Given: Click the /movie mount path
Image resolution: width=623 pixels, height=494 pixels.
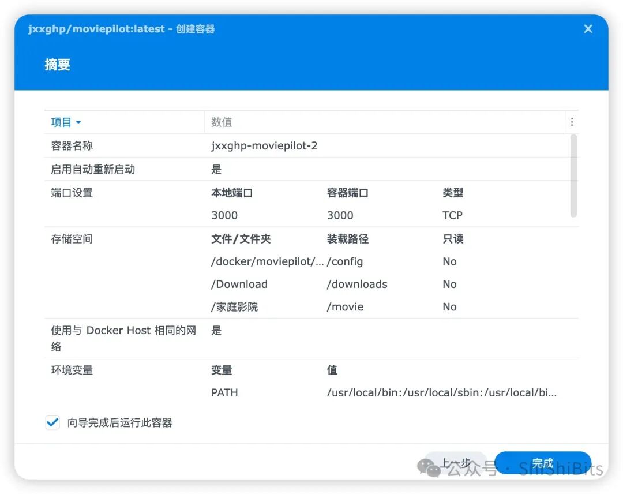Looking at the screenshot, I should [x=345, y=307].
